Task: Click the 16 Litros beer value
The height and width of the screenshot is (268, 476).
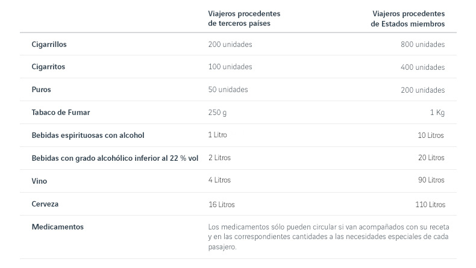Action: [x=221, y=205]
